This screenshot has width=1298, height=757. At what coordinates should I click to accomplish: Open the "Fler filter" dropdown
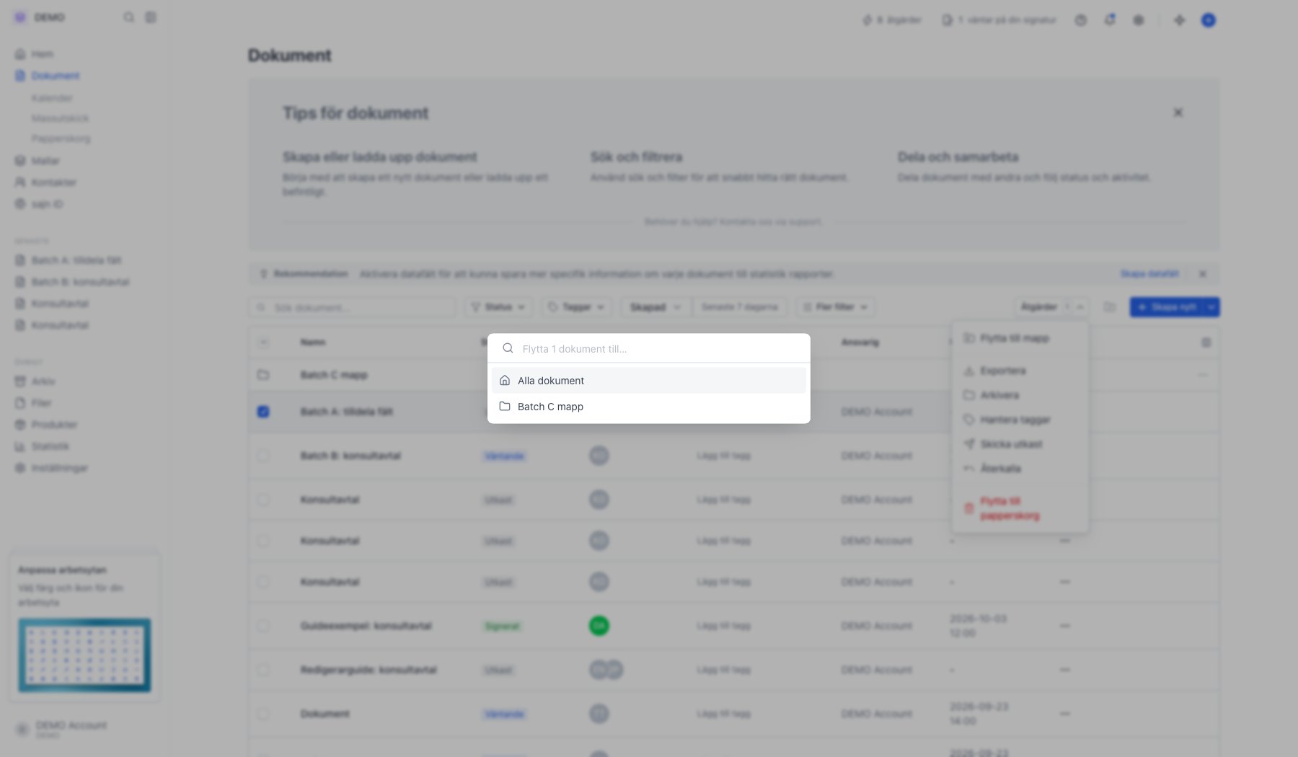click(836, 307)
